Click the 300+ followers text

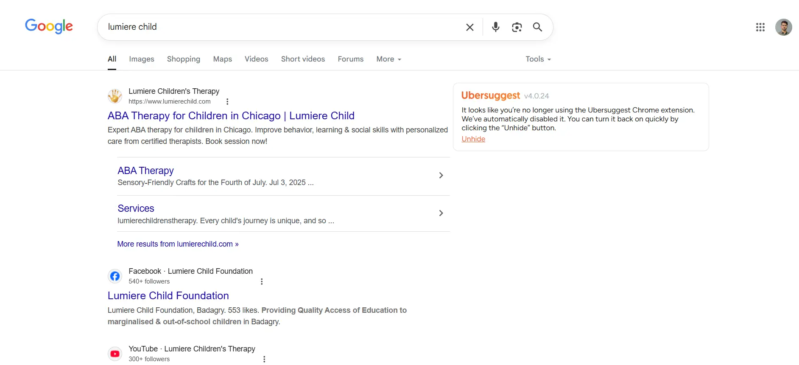pos(149,359)
